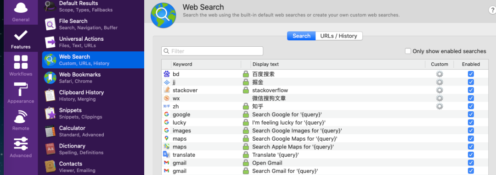Click the Sogou icon in wx row

point(167,98)
